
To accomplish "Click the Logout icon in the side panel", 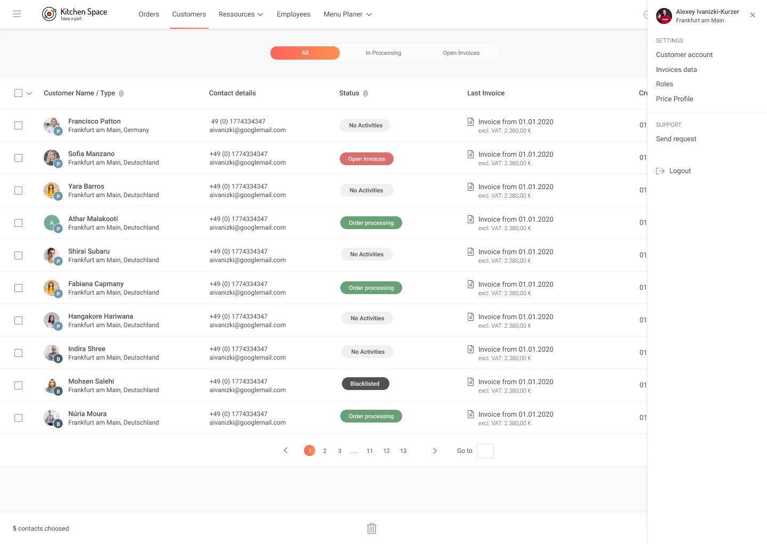I will point(660,171).
